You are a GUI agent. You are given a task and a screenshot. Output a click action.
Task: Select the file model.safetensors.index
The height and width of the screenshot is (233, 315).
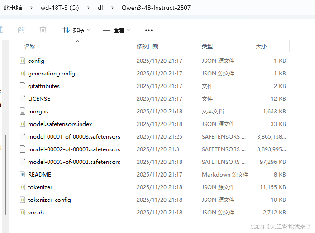[x=60, y=124]
